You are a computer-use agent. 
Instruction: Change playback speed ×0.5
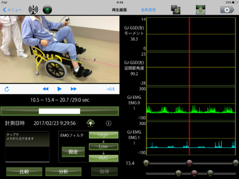tap(111, 89)
